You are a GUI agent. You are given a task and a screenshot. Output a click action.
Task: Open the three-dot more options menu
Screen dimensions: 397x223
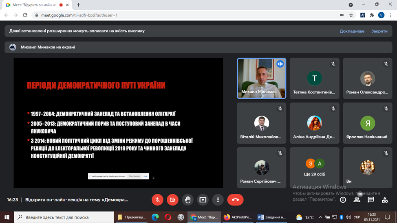[x=218, y=200]
